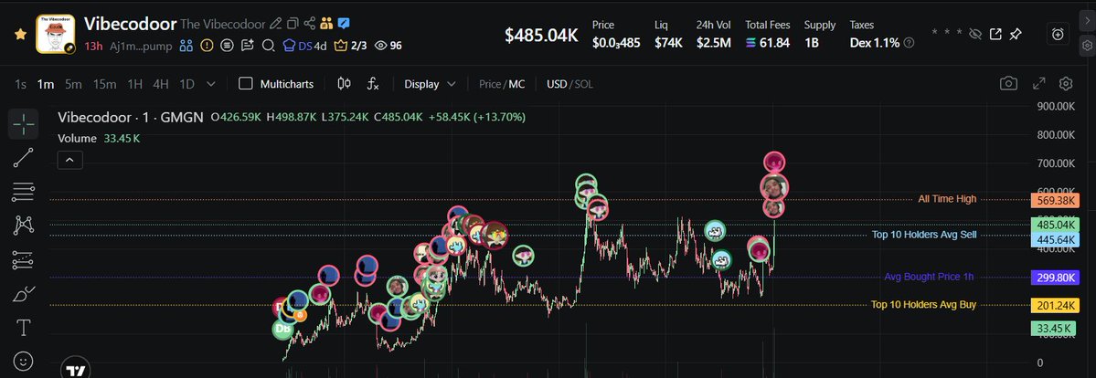Click the fullscreen expand arrows icon
The image size is (1096, 378).
click(1039, 84)
